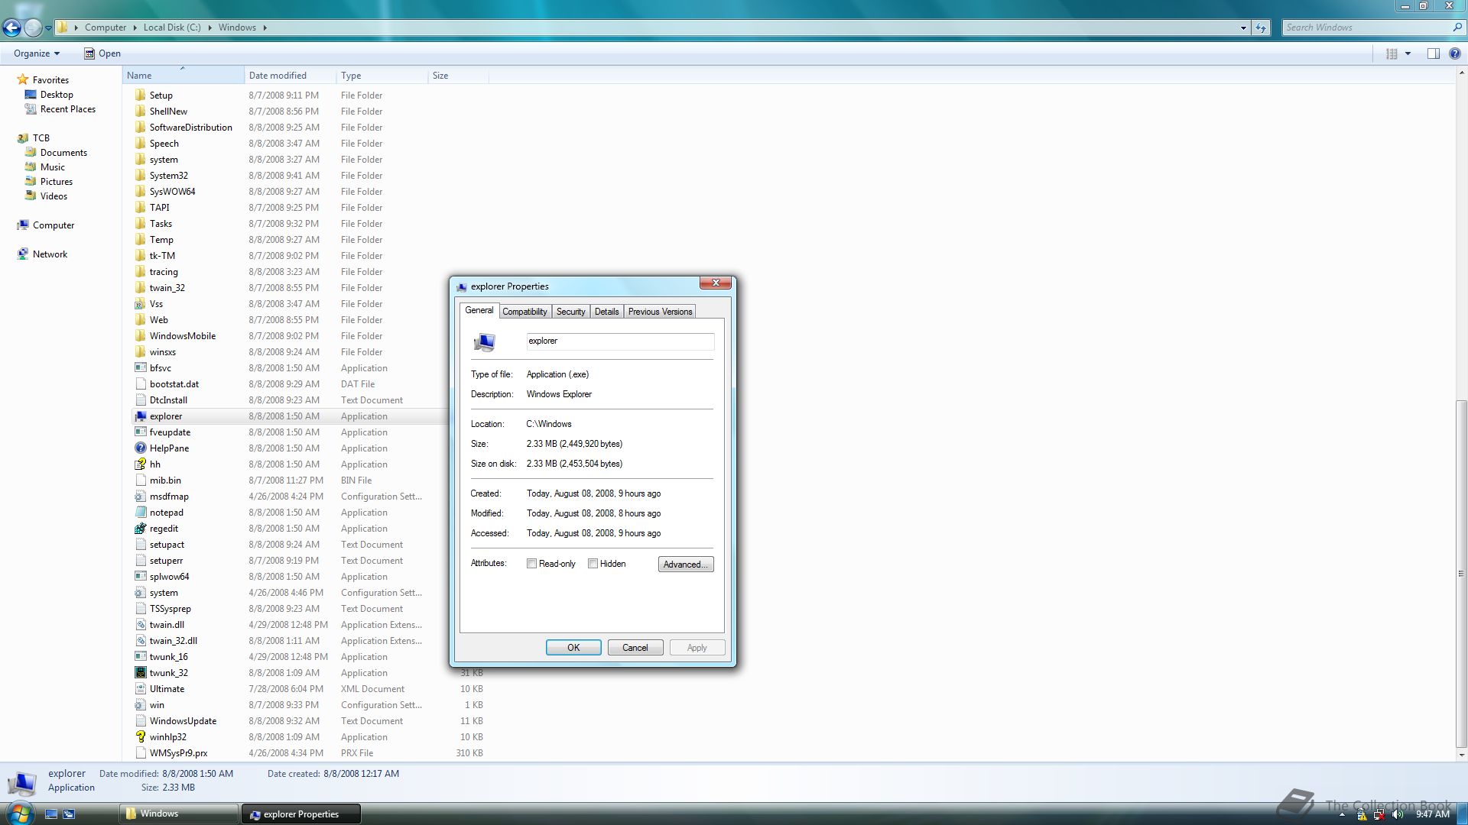1468x825 pixels.
Task: Click Open in the command bar
Action: pyautogui.click(x=102, y=53)
